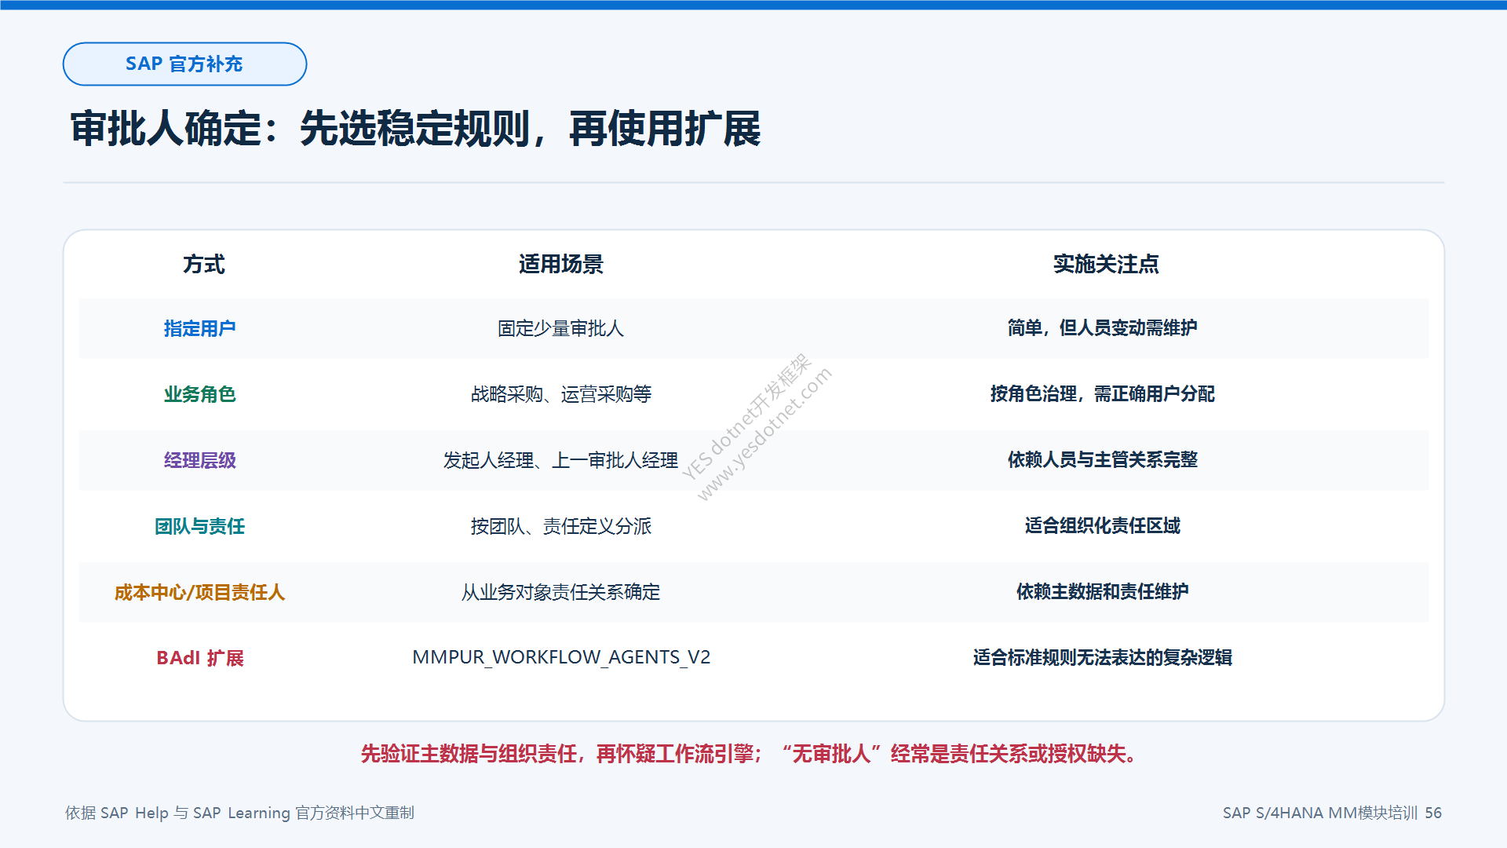
Task: Click the '方式' column header
Action: point(204,265)
